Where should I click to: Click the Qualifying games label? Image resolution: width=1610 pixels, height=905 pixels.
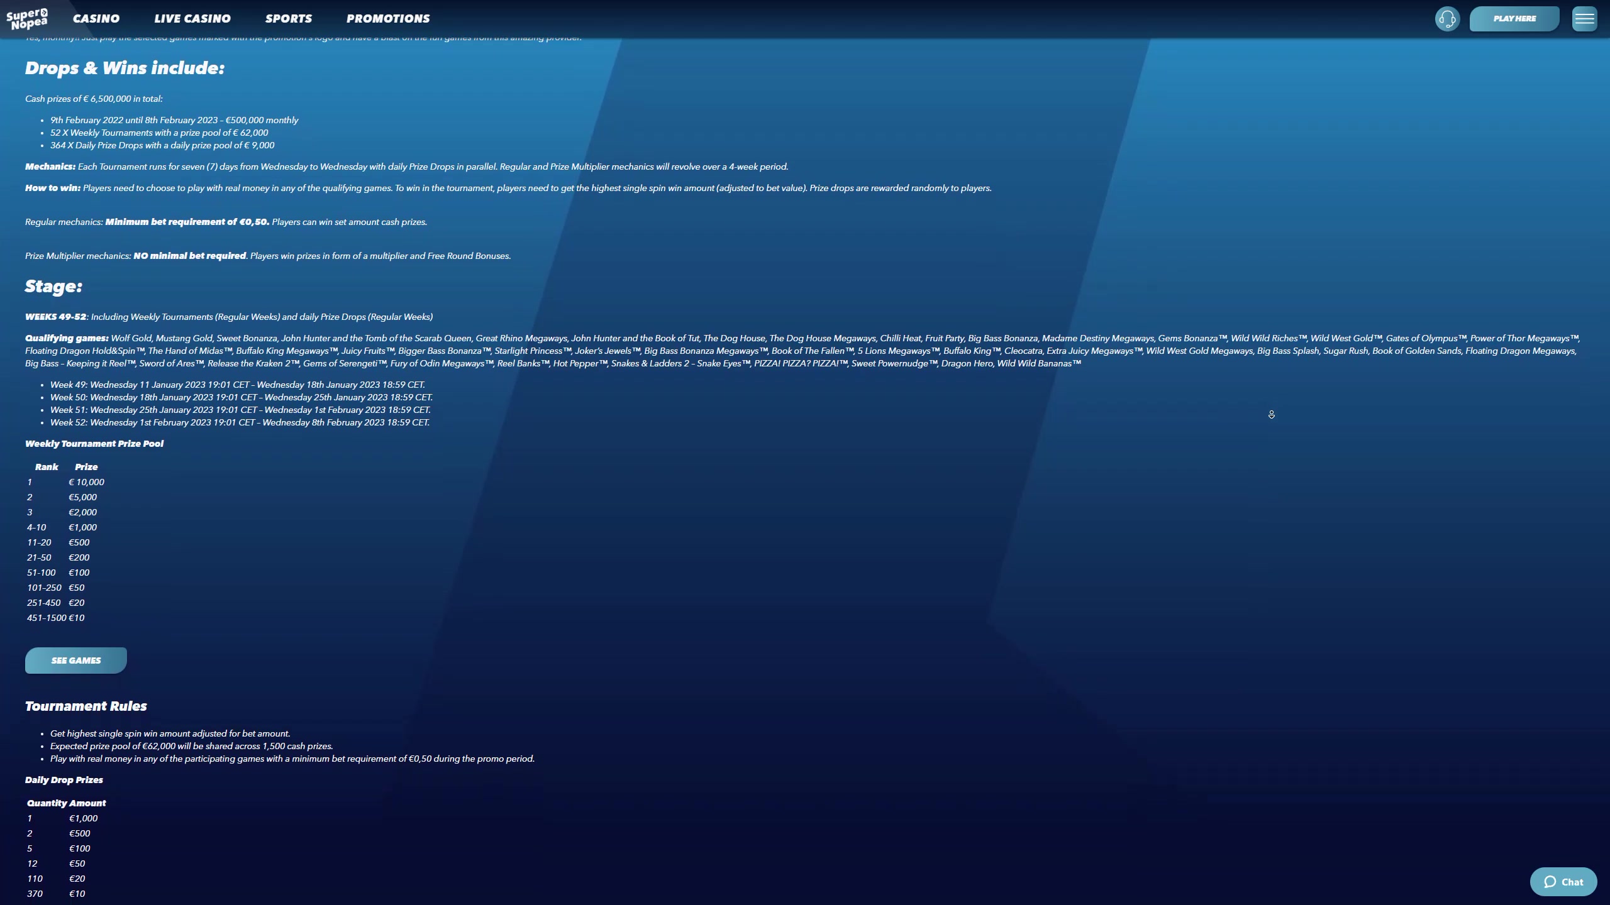click(67, 338)
